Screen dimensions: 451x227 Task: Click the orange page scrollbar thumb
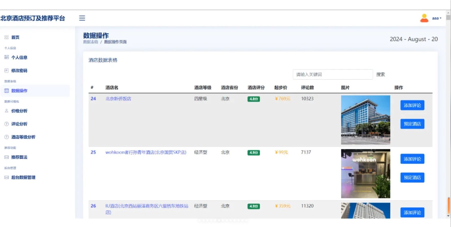click(449, 206)
